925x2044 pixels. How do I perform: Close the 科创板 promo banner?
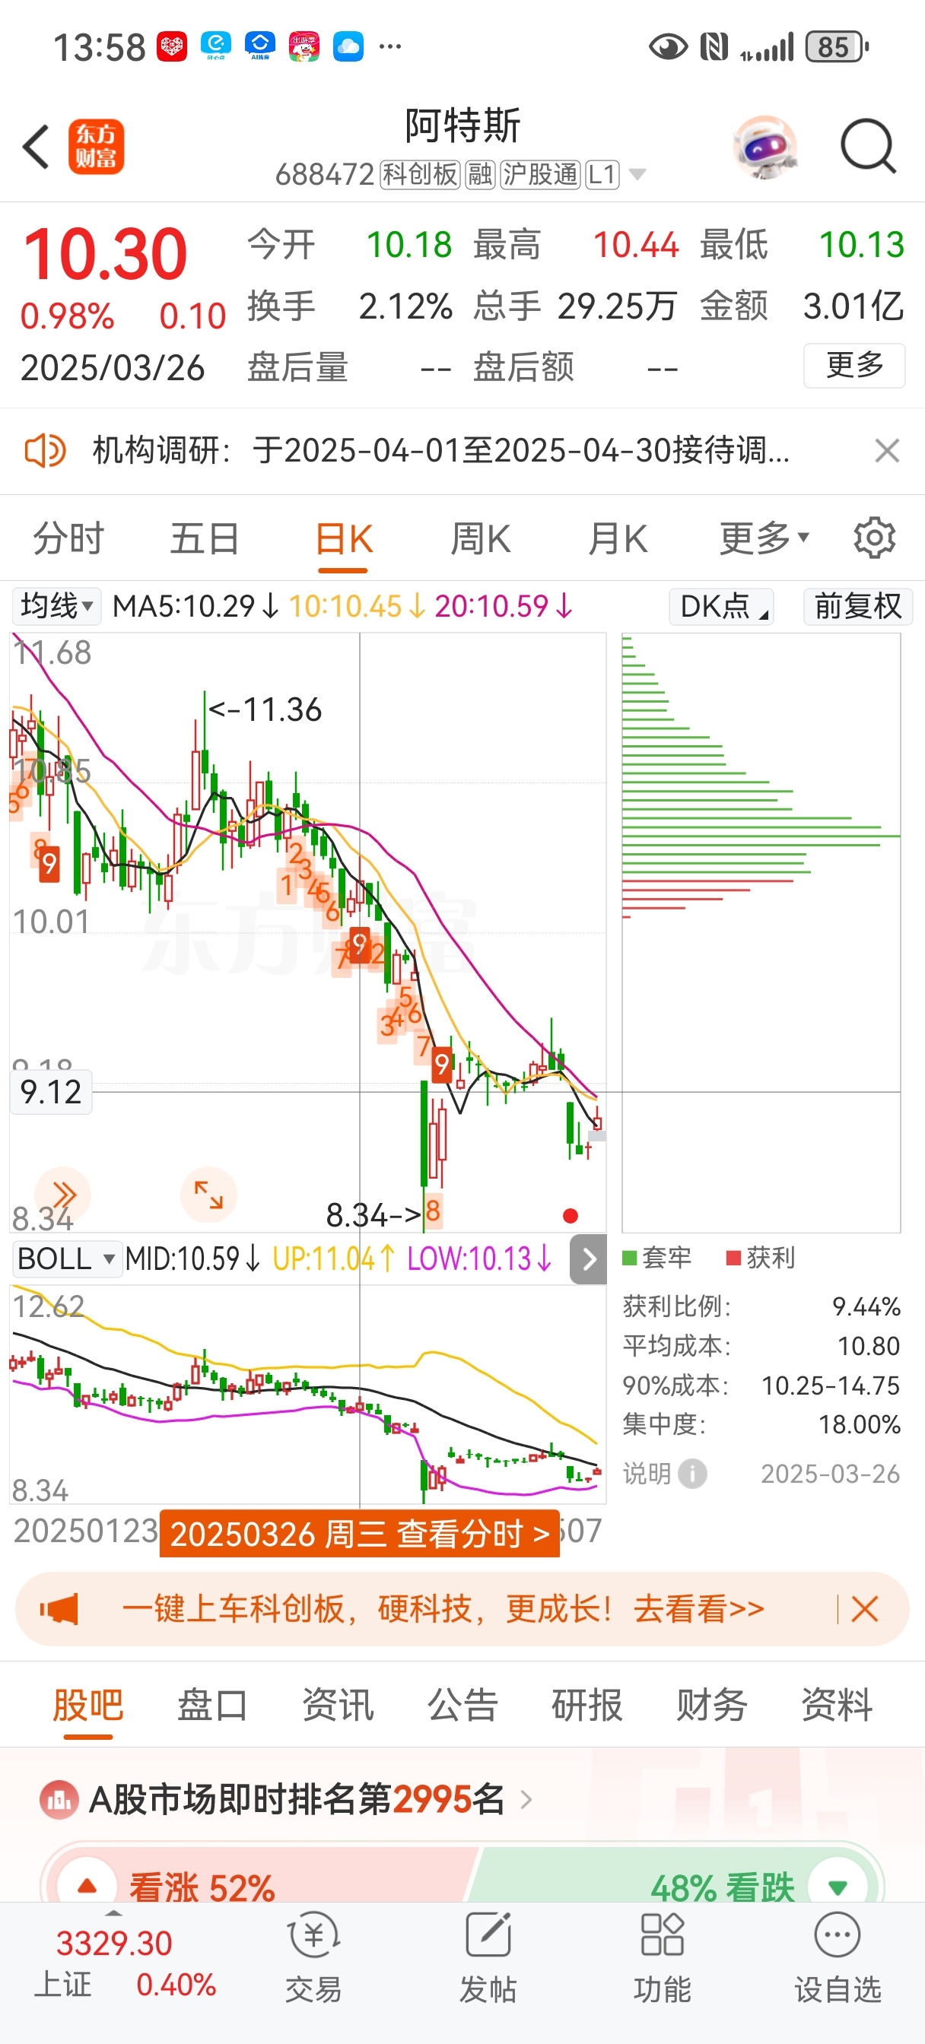point(865,1609)
